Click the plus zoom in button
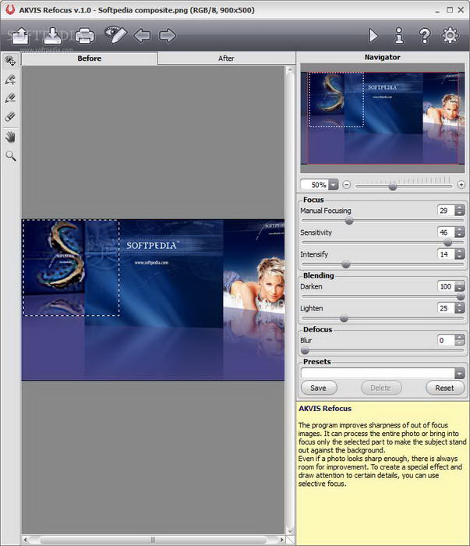The width and height of the screenshot is (470, 546). [461, 185]
